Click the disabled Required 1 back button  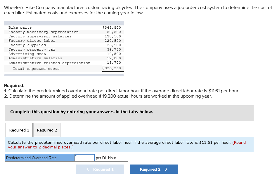coord(100,169)
